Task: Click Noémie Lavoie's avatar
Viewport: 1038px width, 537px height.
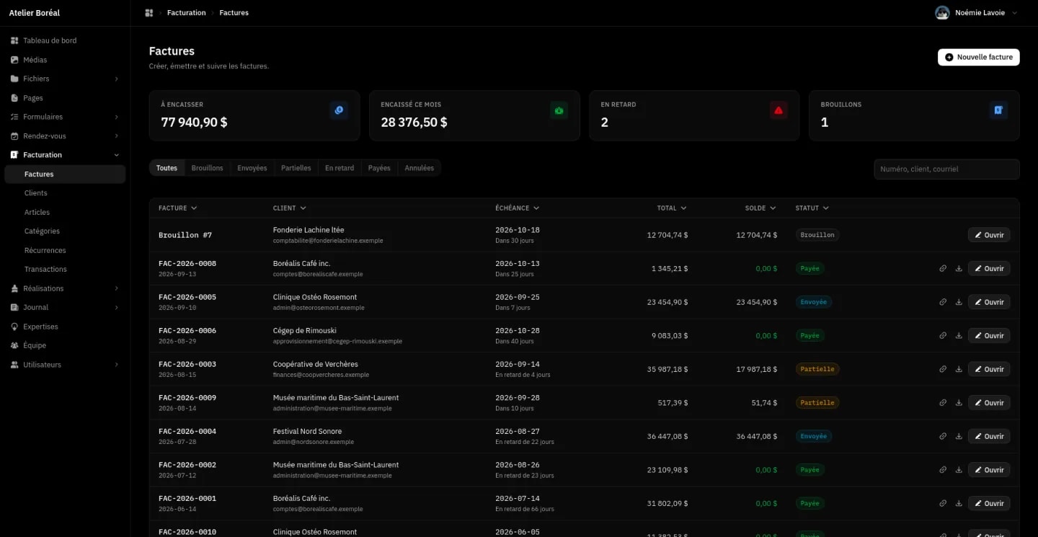Action: click(x=942, y=13)
